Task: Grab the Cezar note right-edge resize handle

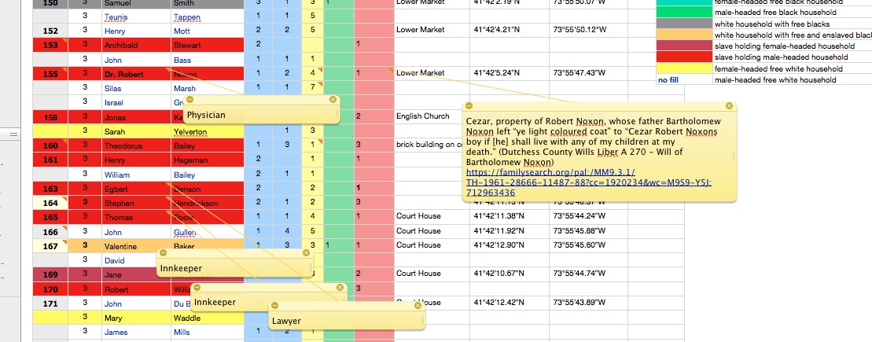Action: coord(736,156)
